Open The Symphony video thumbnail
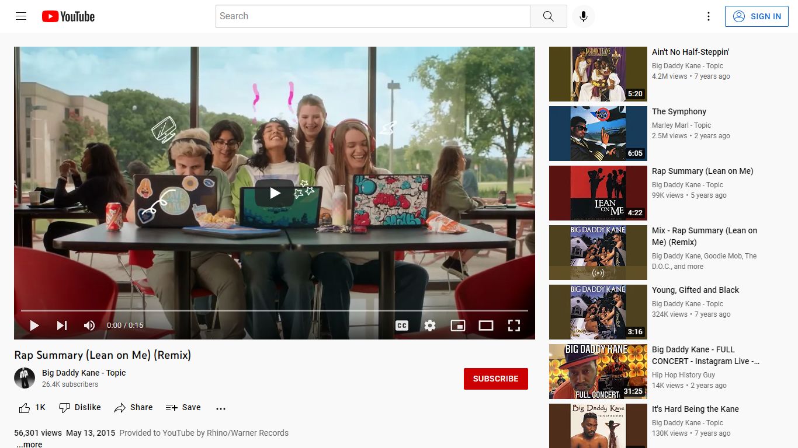The width and height of the screenshot is (798, 448). (598, 134)
